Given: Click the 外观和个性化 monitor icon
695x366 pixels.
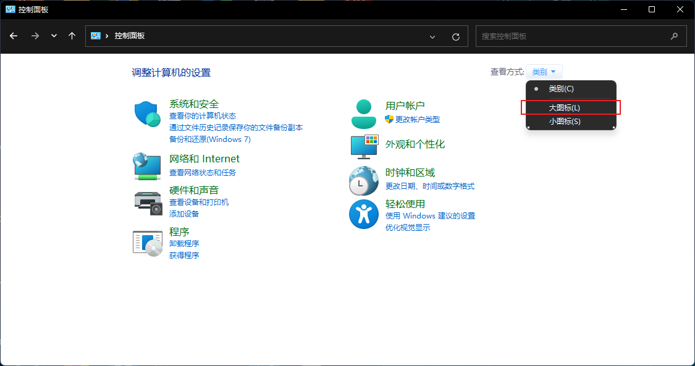Looking at the screenshot, I should pos(363,148).
